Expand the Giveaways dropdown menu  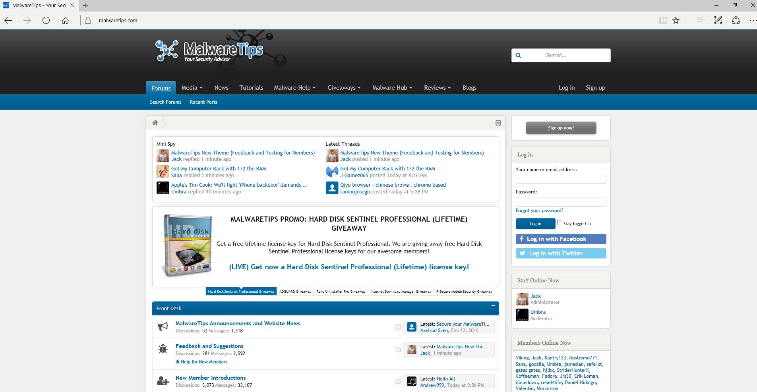(x=344, y=88)
